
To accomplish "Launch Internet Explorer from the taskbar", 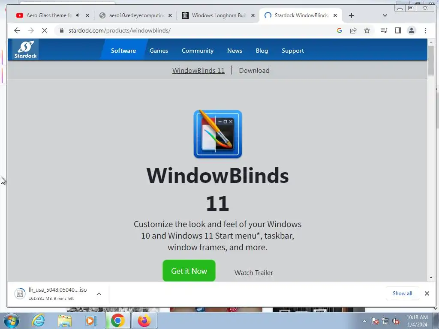I will [x=38, y=320].
